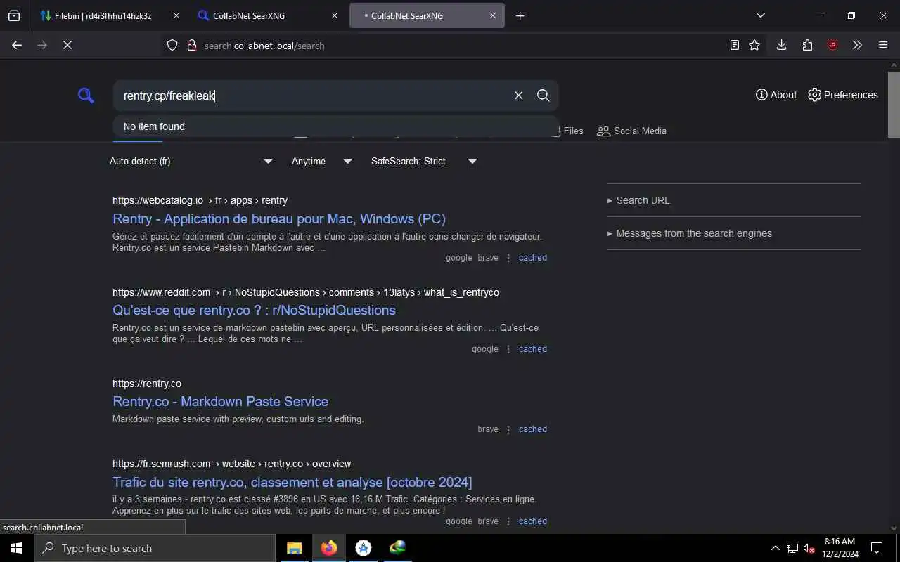Open the Trafic du site rentry.co result
Image resolution: width=900 pixels, height=562 pixels.
[x=292, y=482]
